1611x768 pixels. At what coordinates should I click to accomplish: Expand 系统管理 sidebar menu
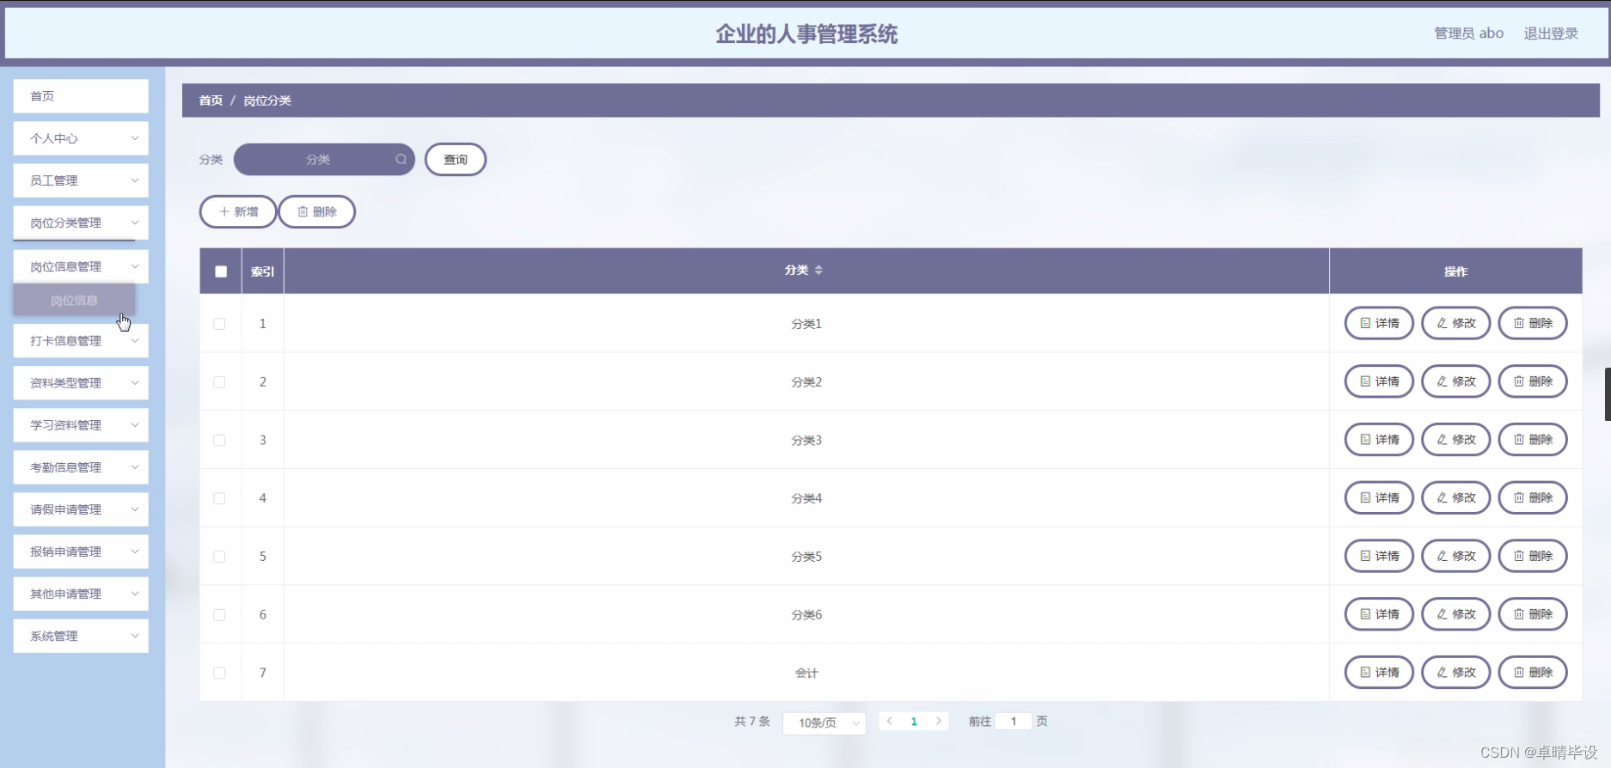click(81, 637)
